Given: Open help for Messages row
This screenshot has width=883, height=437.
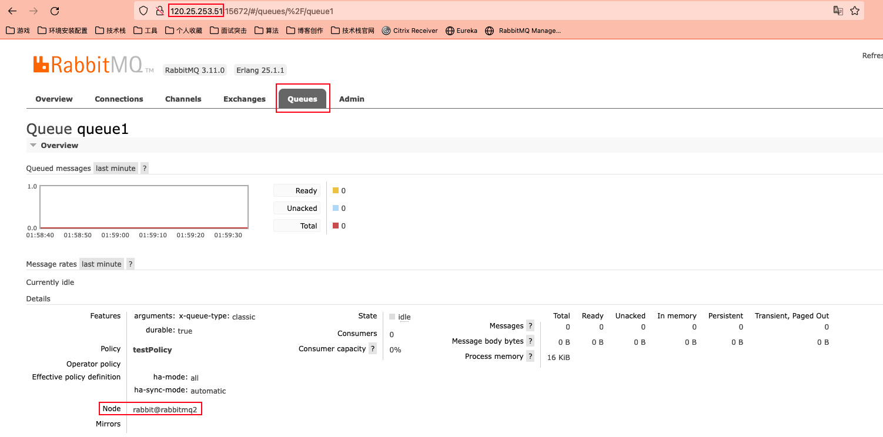Looking at the screenshot, I should pos(530,326).
